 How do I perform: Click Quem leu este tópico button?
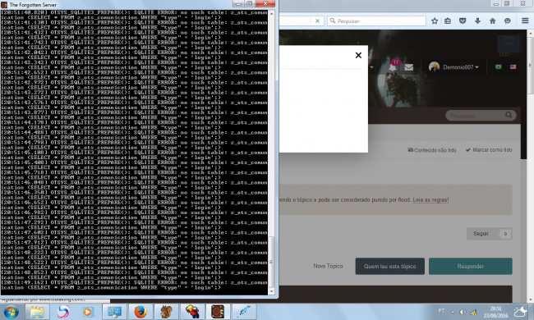tap(390, 267)
